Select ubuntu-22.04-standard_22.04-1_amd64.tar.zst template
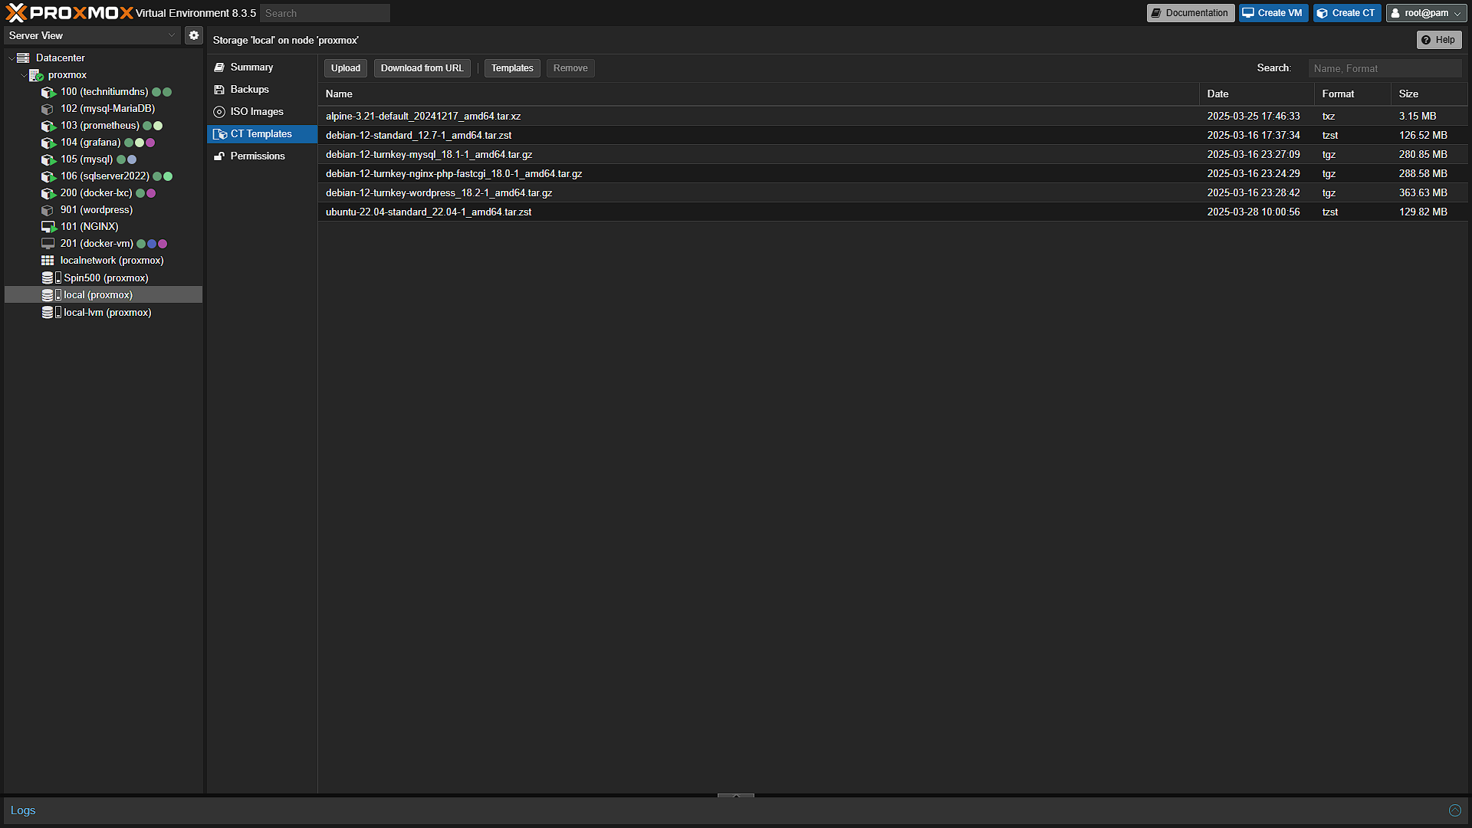 (892, 212)
